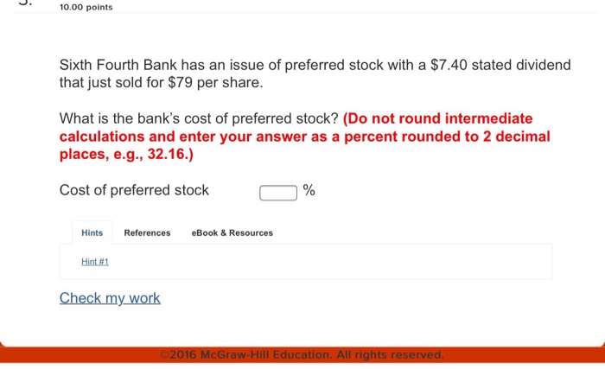605x369 pixels.
Task: Click the percent sign beside the answer box
Action: (x=309, y=191)
